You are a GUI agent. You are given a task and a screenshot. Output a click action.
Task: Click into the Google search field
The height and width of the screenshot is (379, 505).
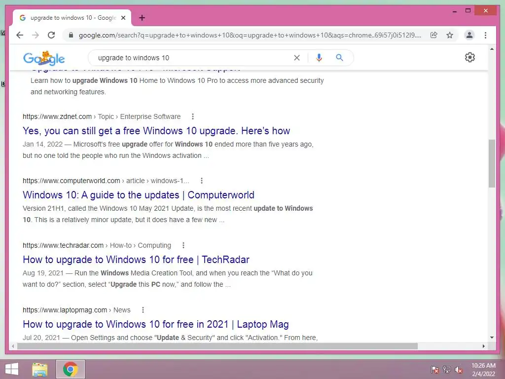pos(193,58)
